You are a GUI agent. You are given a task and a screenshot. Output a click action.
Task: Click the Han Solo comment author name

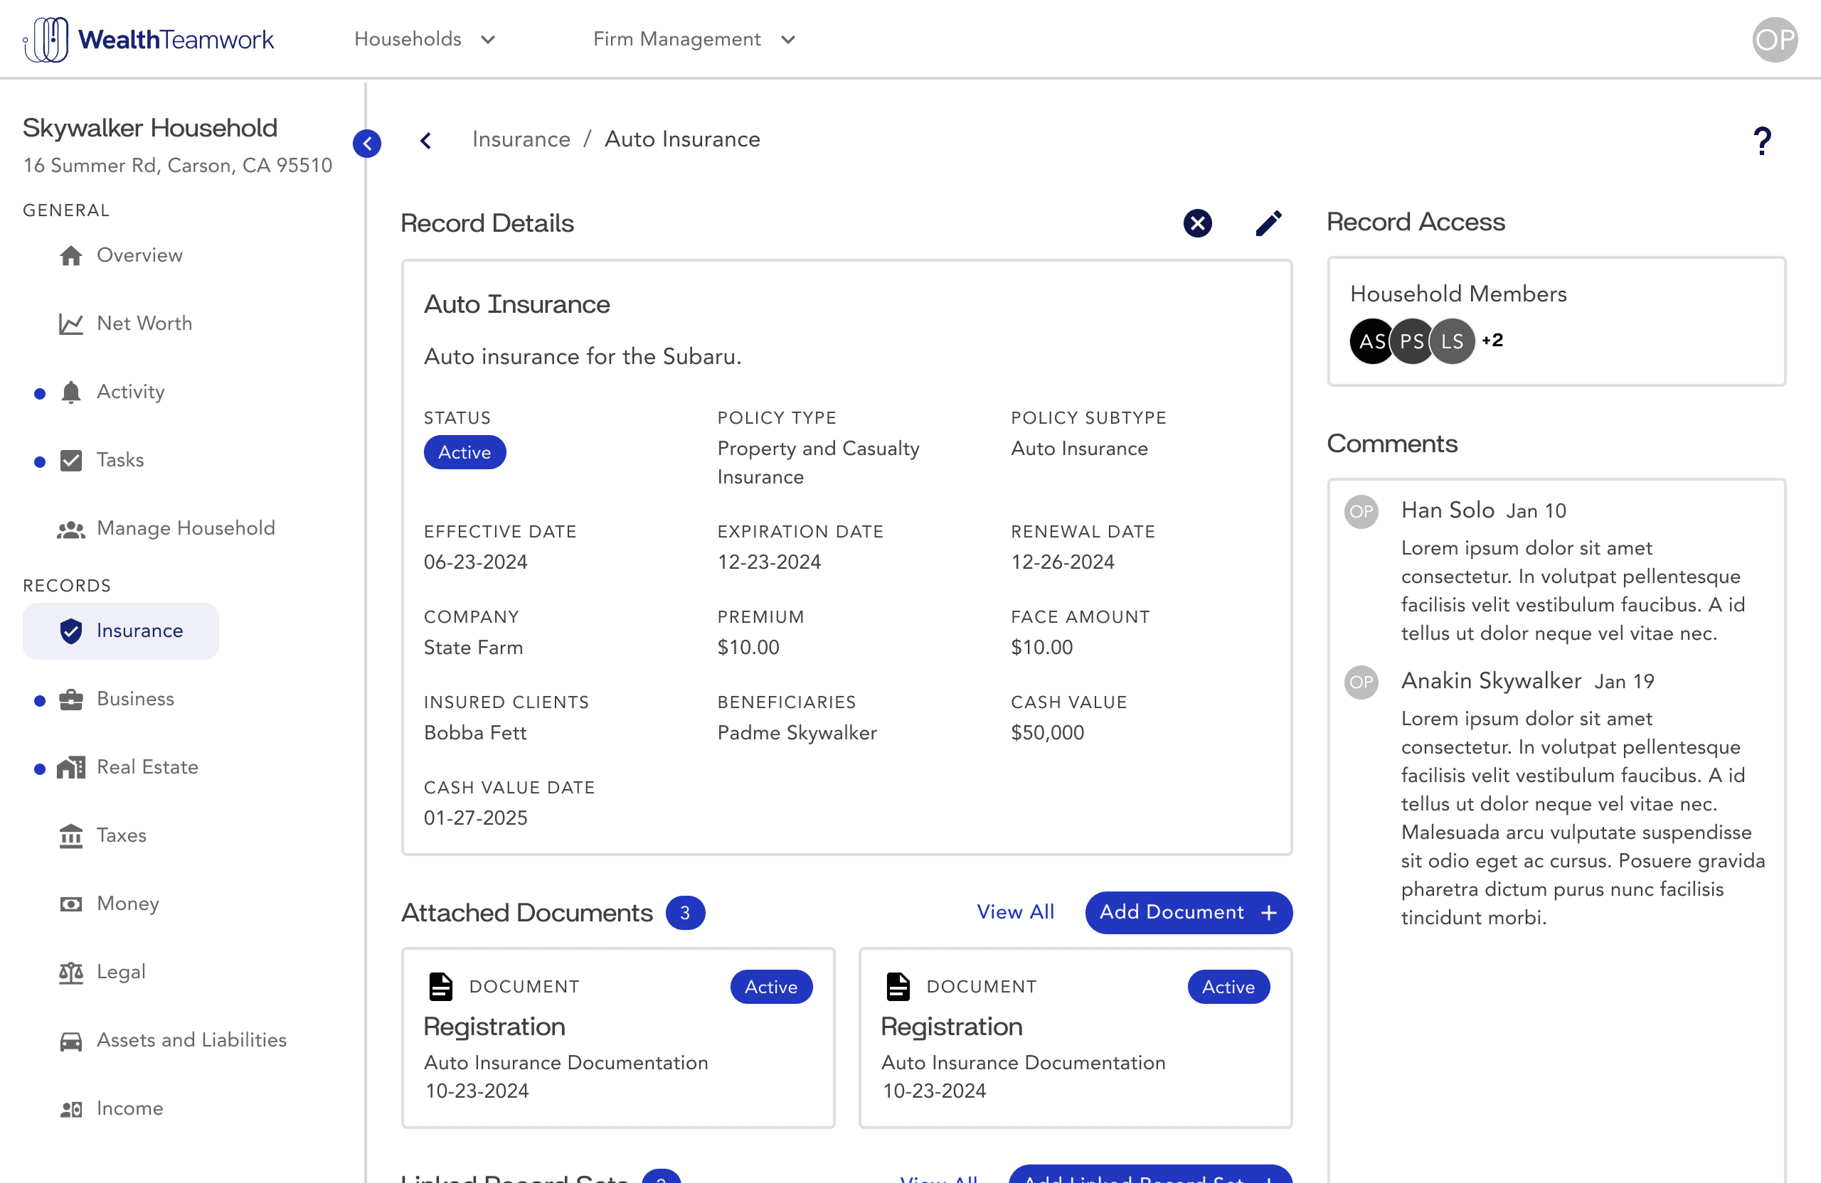point(1448,510)
